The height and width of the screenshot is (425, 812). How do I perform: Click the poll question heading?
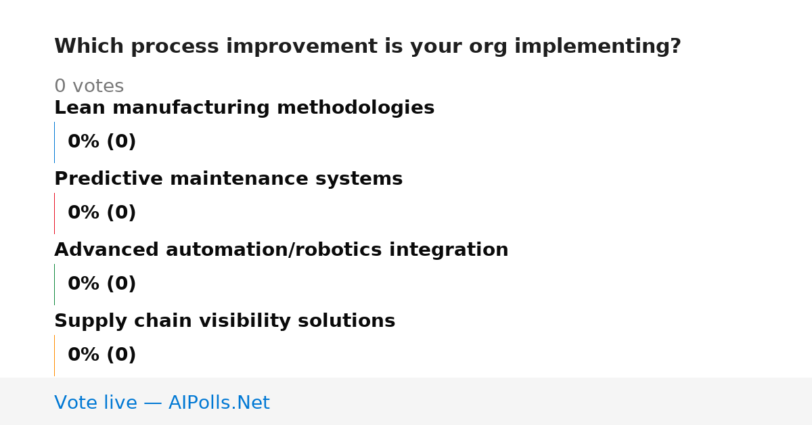coord(367,47)
